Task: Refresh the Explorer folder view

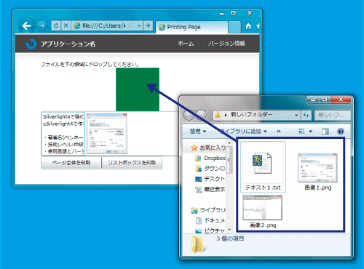Action: pyautogui.click(x=306, y=115)
